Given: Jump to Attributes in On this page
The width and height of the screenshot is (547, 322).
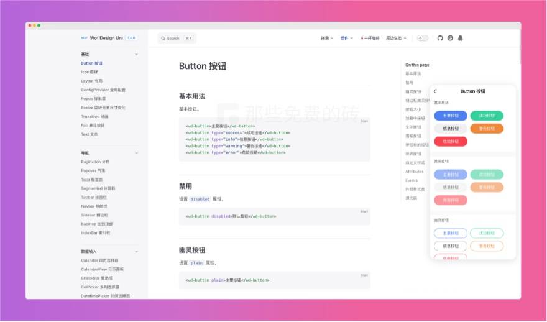Looking at the screenshot, I should coord(415,172).
